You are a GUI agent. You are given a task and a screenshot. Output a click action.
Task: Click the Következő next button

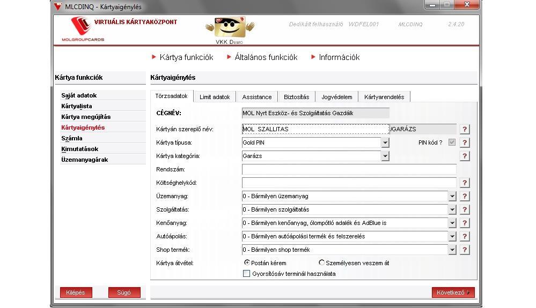tap(453, 292)
